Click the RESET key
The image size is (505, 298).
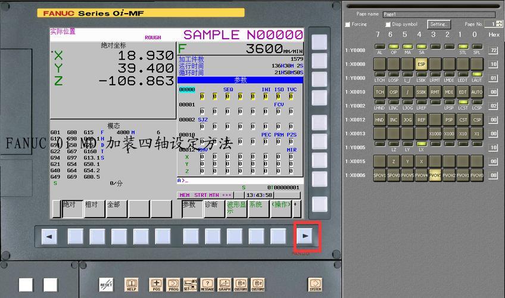tap(106, 285)
